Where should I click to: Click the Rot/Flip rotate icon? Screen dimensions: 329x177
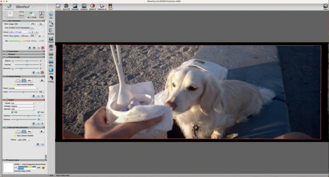(51, 30)
